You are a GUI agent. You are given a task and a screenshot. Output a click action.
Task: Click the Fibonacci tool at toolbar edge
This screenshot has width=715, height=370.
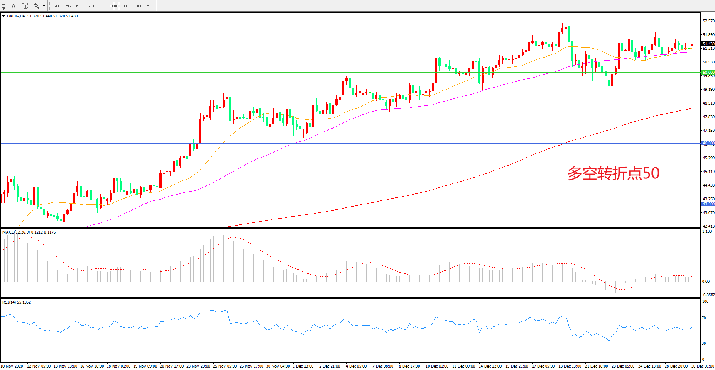2,6
